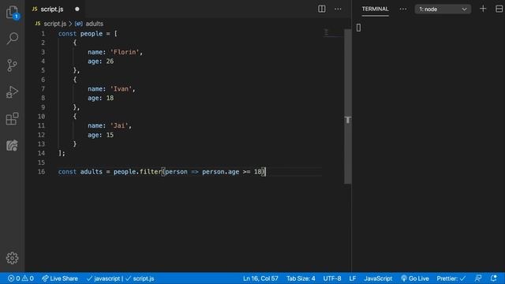The image size is (505, 284).
Task: Click inside the terminal at the cursor
Action: tap(358, 28)
